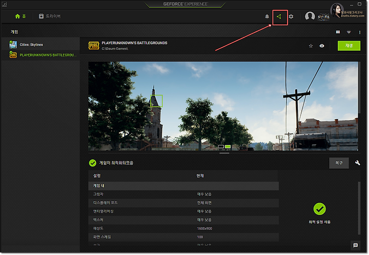Switch to the Home (홈) tab
Screen dimensions: 369x255
20,16
